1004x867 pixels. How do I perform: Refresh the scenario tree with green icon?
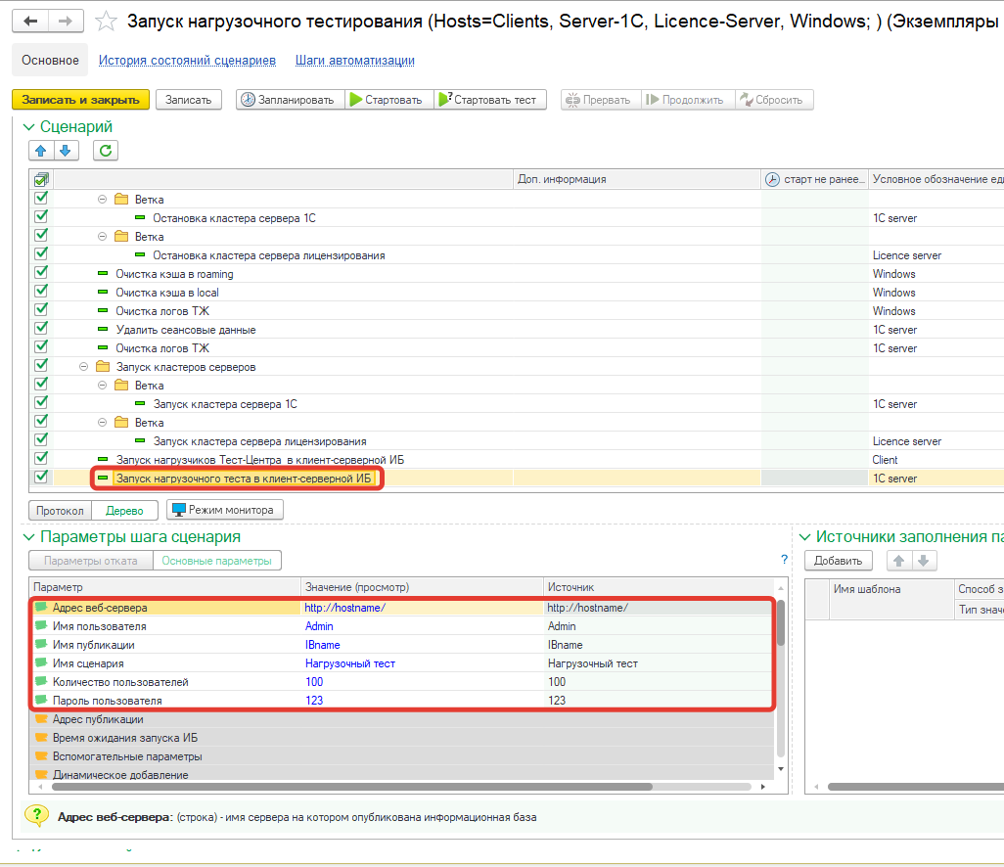click(106, 151)
